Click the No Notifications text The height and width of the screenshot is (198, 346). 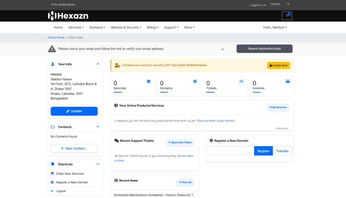click(65, 5)
